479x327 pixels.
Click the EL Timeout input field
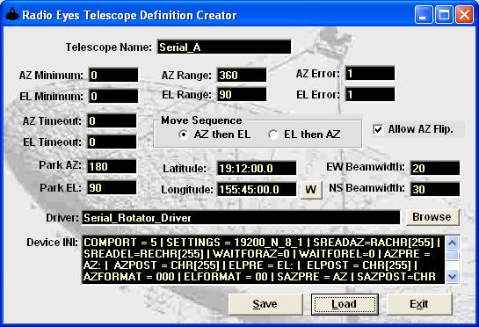[112, 142]
